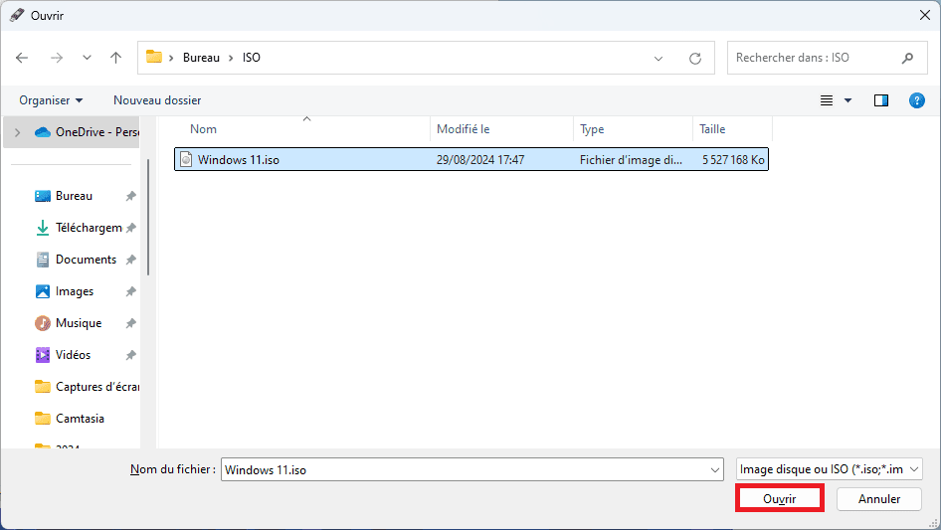Sort by the Taille column header

coord(712,129)
